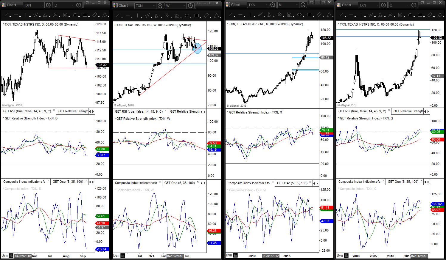Select the vertical line tool in daily chart
Screen dimensions: 446x260
(x=26, y=15)
